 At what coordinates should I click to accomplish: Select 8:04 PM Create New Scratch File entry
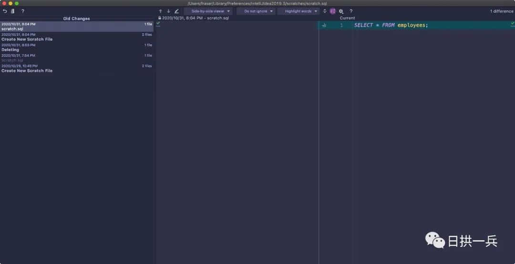click(76, 37)
